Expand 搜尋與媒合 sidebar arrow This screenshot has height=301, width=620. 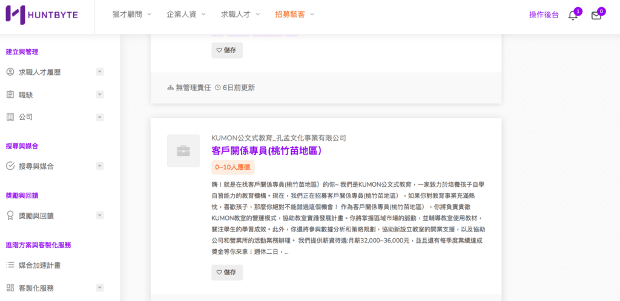pos(100,166)
